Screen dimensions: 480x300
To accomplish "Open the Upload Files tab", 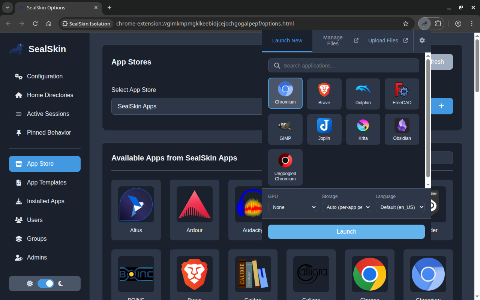I will (383, 40).
